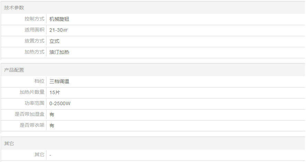This screenshot has height=162, width=306.
Task: Click the 油汀加热 value text
Action: 59,52
